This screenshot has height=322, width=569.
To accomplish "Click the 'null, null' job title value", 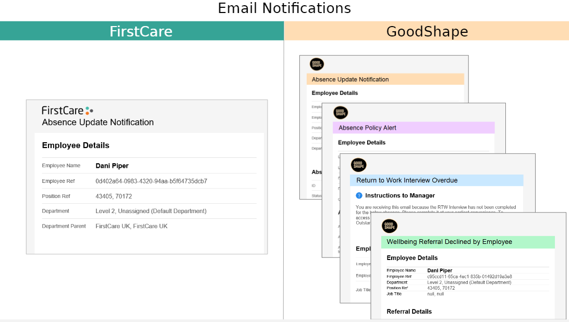I will click(435, 294).
